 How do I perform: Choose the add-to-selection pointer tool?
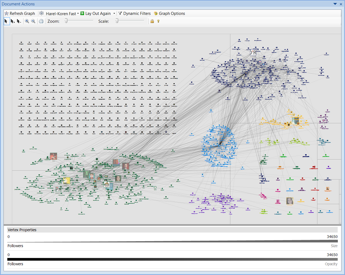pos(13,21)
